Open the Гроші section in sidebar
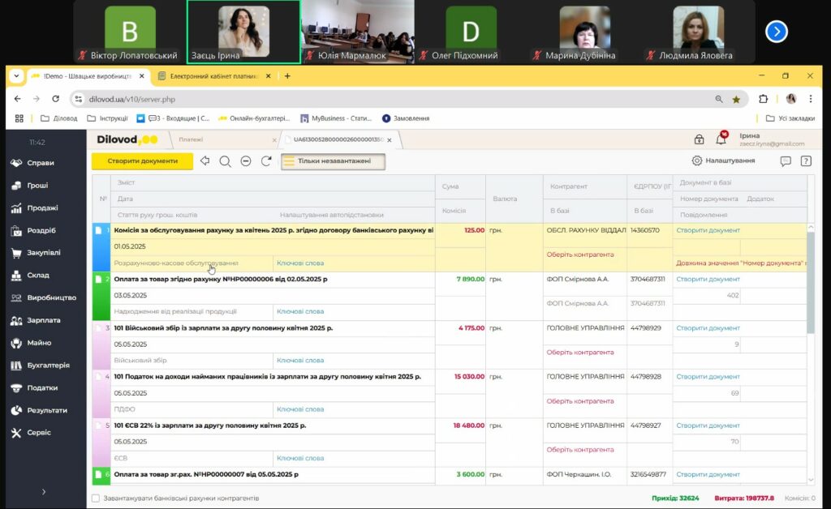831x509 pixels. (x=30, y=185)
